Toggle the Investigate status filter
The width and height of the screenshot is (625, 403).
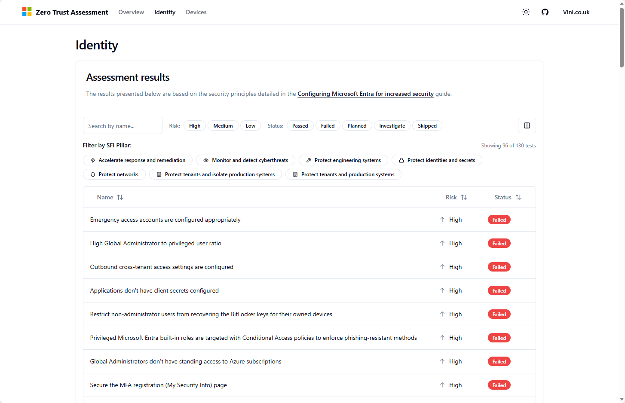[392, 126]
